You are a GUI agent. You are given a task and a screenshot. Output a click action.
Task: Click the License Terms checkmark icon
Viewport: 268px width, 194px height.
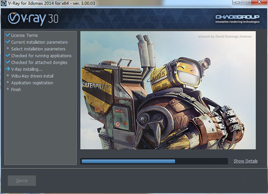click(8, 35)
